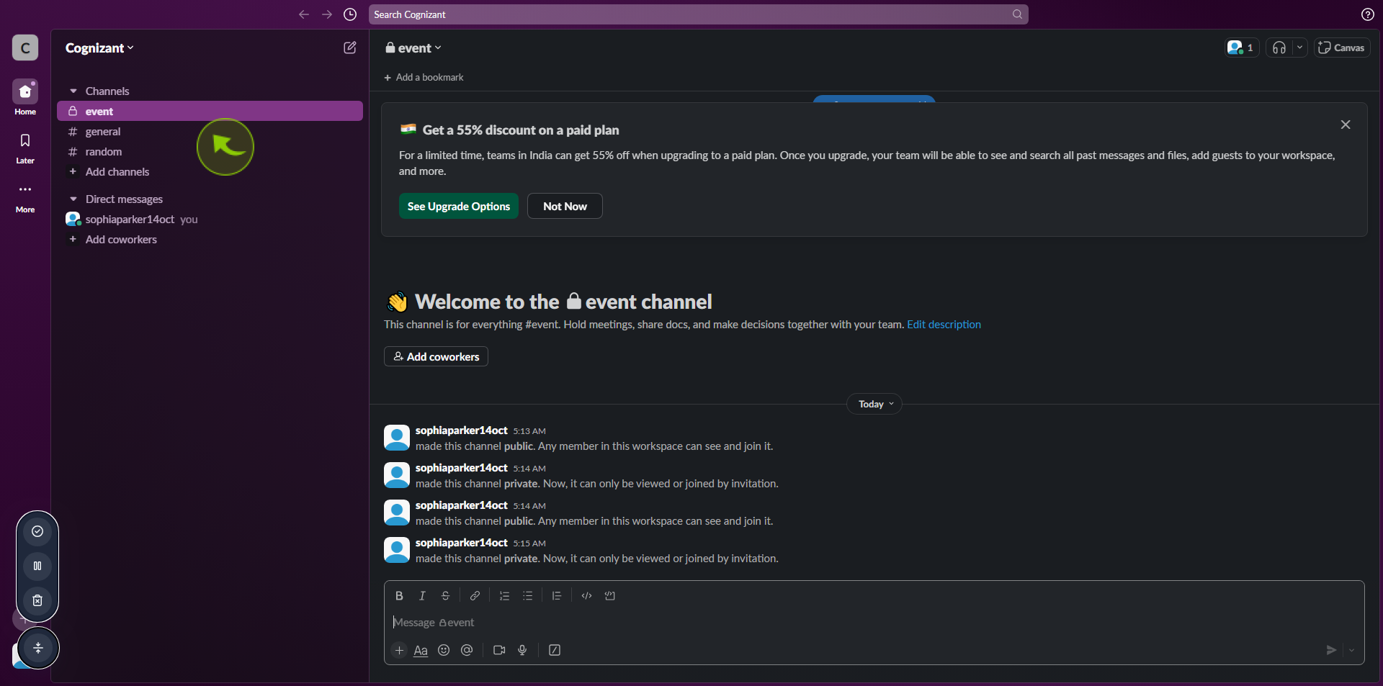Open the event channel details dropdown
This screenshot has height=686, width=1383.
413,48
